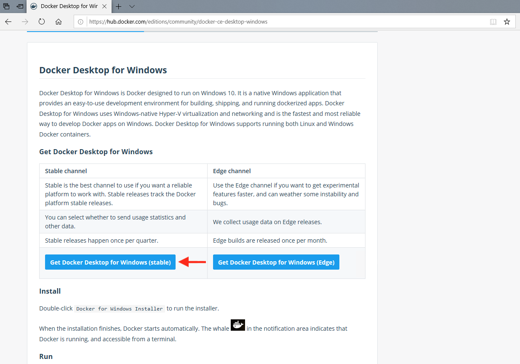Viewport: 520px width, 364px height.
Task: Click the cell 'Stable is the best channel to use'
Action: pyautogui.click(x=123, y=194)
